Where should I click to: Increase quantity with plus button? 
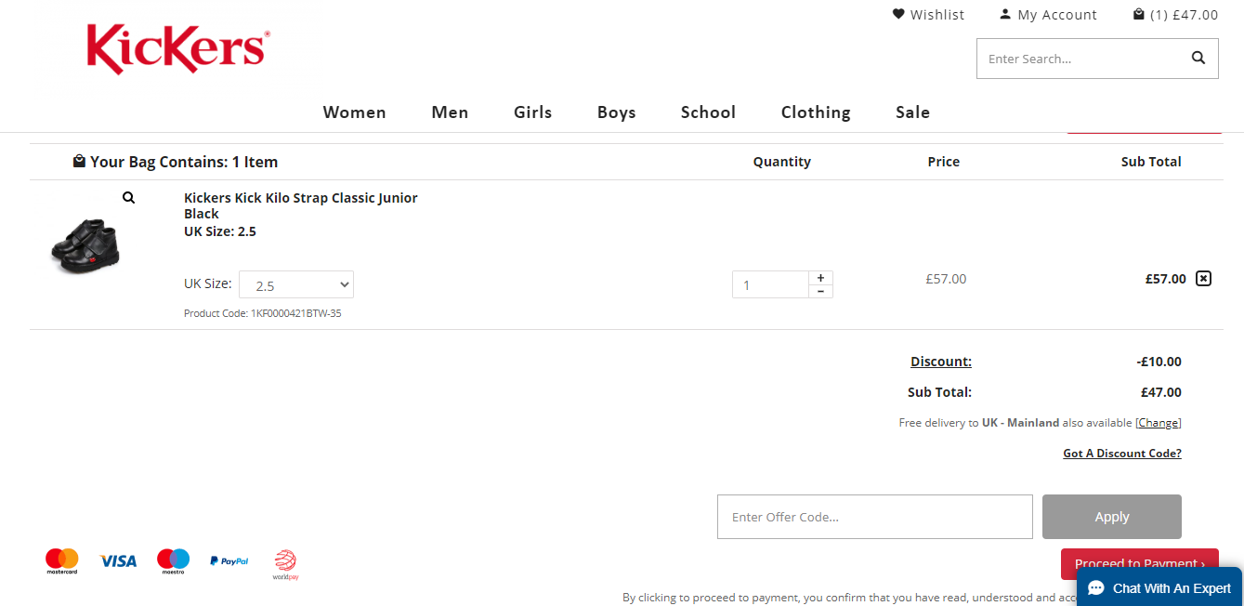820,278
